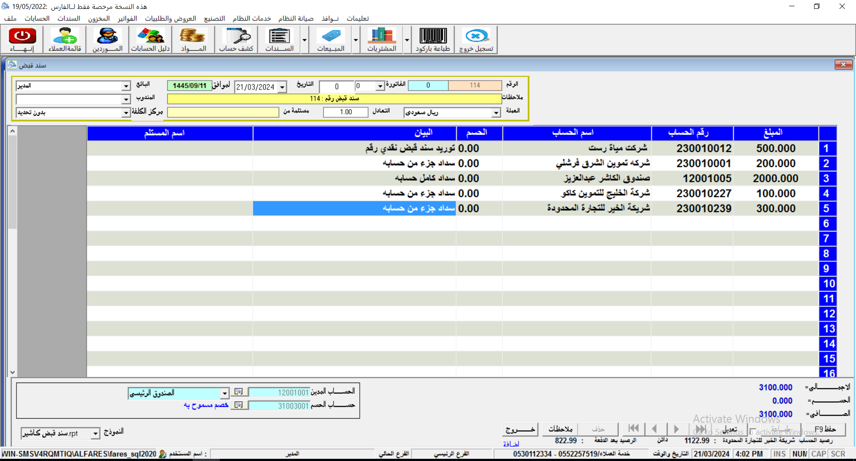Open the report template (النموذج) dropdown
The width and height of the screenshot is (856, 461).
point(95,433)
